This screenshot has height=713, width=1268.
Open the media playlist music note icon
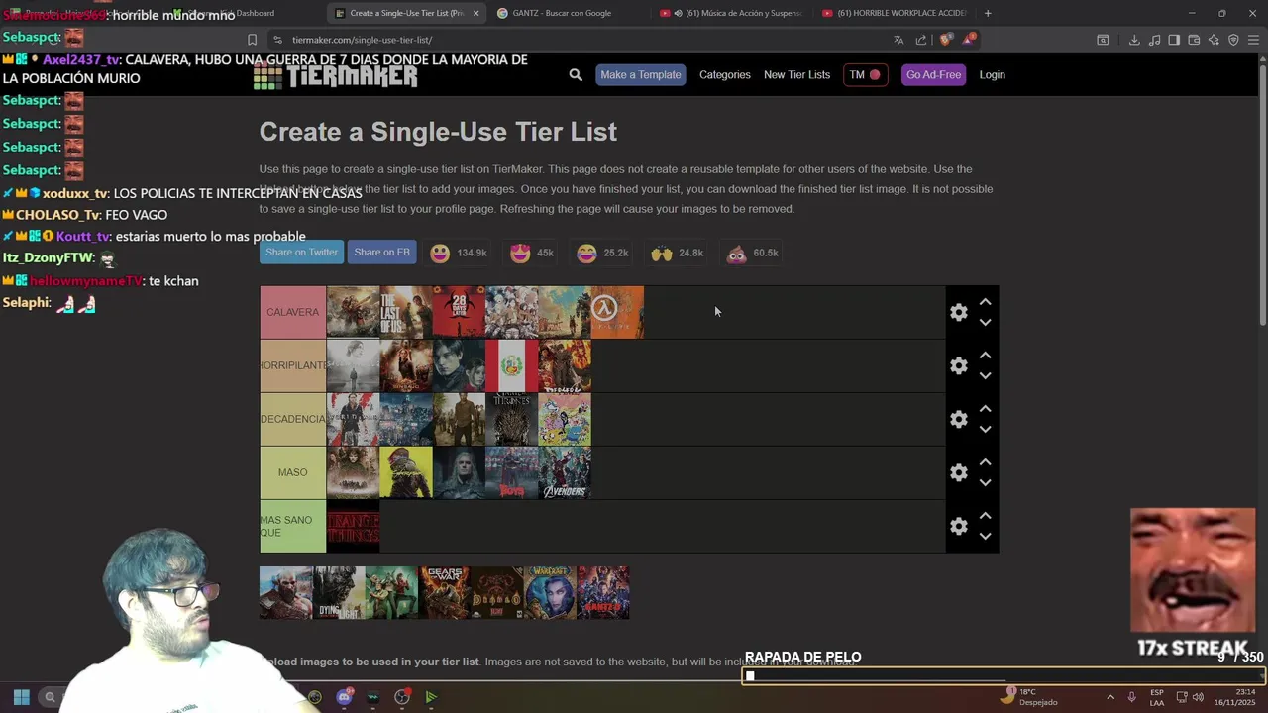click(x=1154, y=40)
